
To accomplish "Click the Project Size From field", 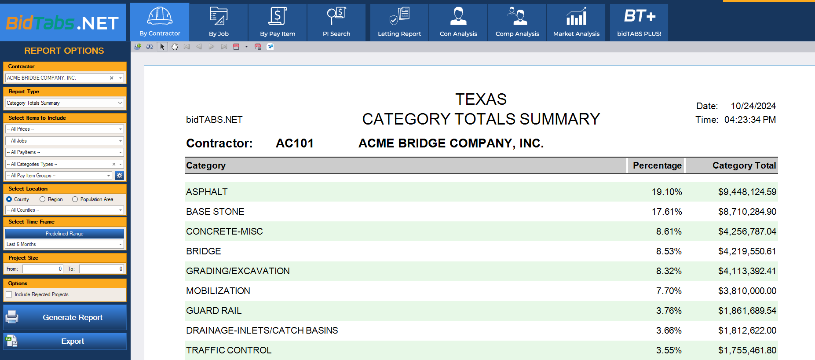I will click(x=43, y=269).
